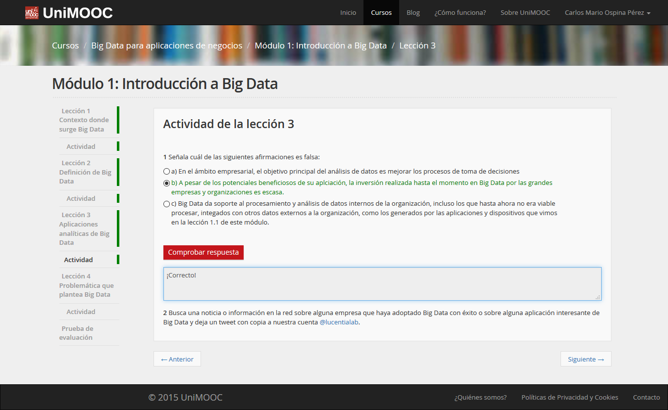Viewport: 668px width, 410px height.
Task: Select answer b about Big Data investment
Action: click(166, 182)
